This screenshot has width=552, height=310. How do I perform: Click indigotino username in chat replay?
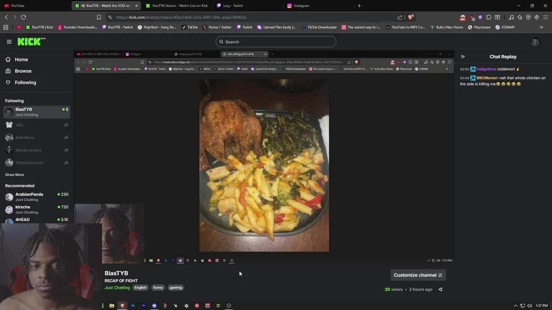tap(486, 69)
